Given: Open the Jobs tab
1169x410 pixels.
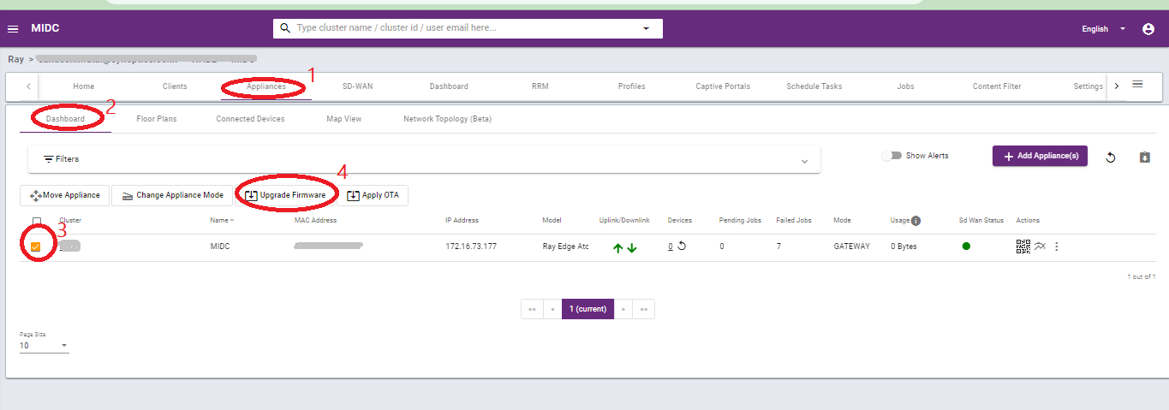Looking at the screenshot, I should (905, 86).
